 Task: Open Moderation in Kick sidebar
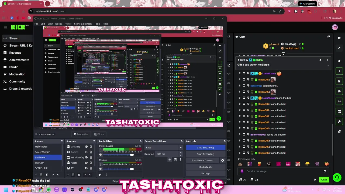[17, 74]
